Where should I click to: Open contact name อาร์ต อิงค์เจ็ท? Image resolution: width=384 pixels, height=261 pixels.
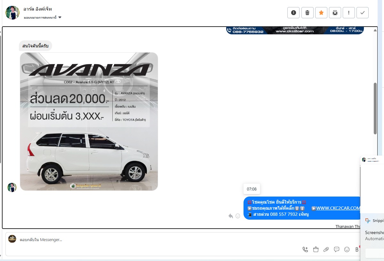[x=37, y=9]
